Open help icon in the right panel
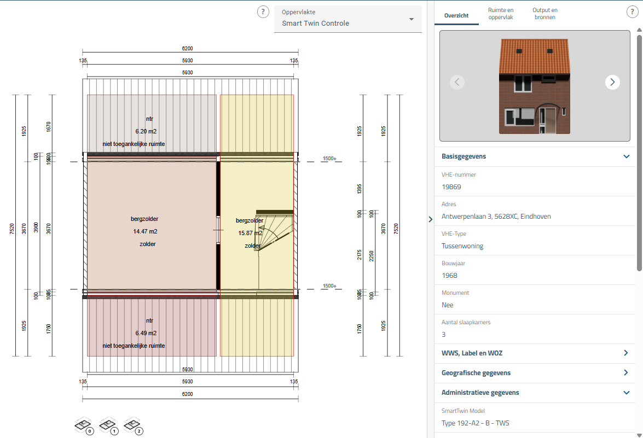 [x=632, y=12]
